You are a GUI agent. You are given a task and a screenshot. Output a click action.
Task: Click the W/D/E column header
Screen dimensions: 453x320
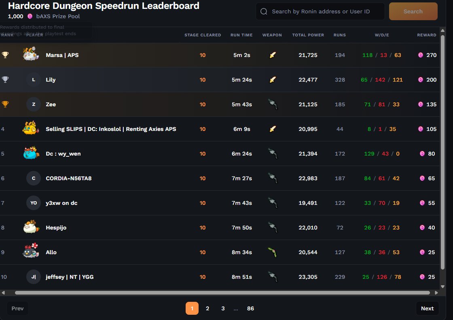382,35
